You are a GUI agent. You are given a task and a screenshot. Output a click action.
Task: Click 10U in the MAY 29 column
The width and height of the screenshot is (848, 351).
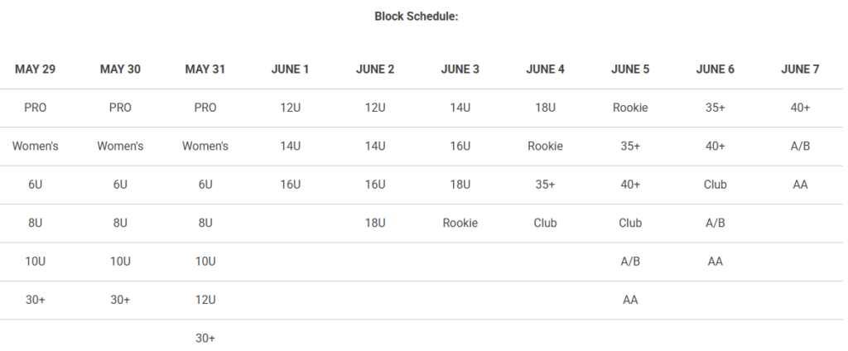35,262
